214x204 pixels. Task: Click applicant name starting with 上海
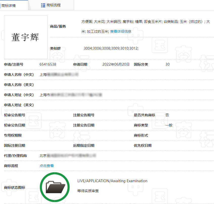[x=59, y=75]
